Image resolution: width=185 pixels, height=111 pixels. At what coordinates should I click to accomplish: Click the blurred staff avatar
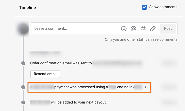23,29
